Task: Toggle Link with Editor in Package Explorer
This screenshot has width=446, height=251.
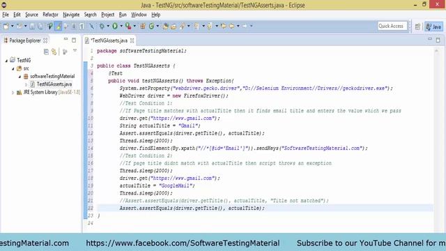Action: point(54,52)
